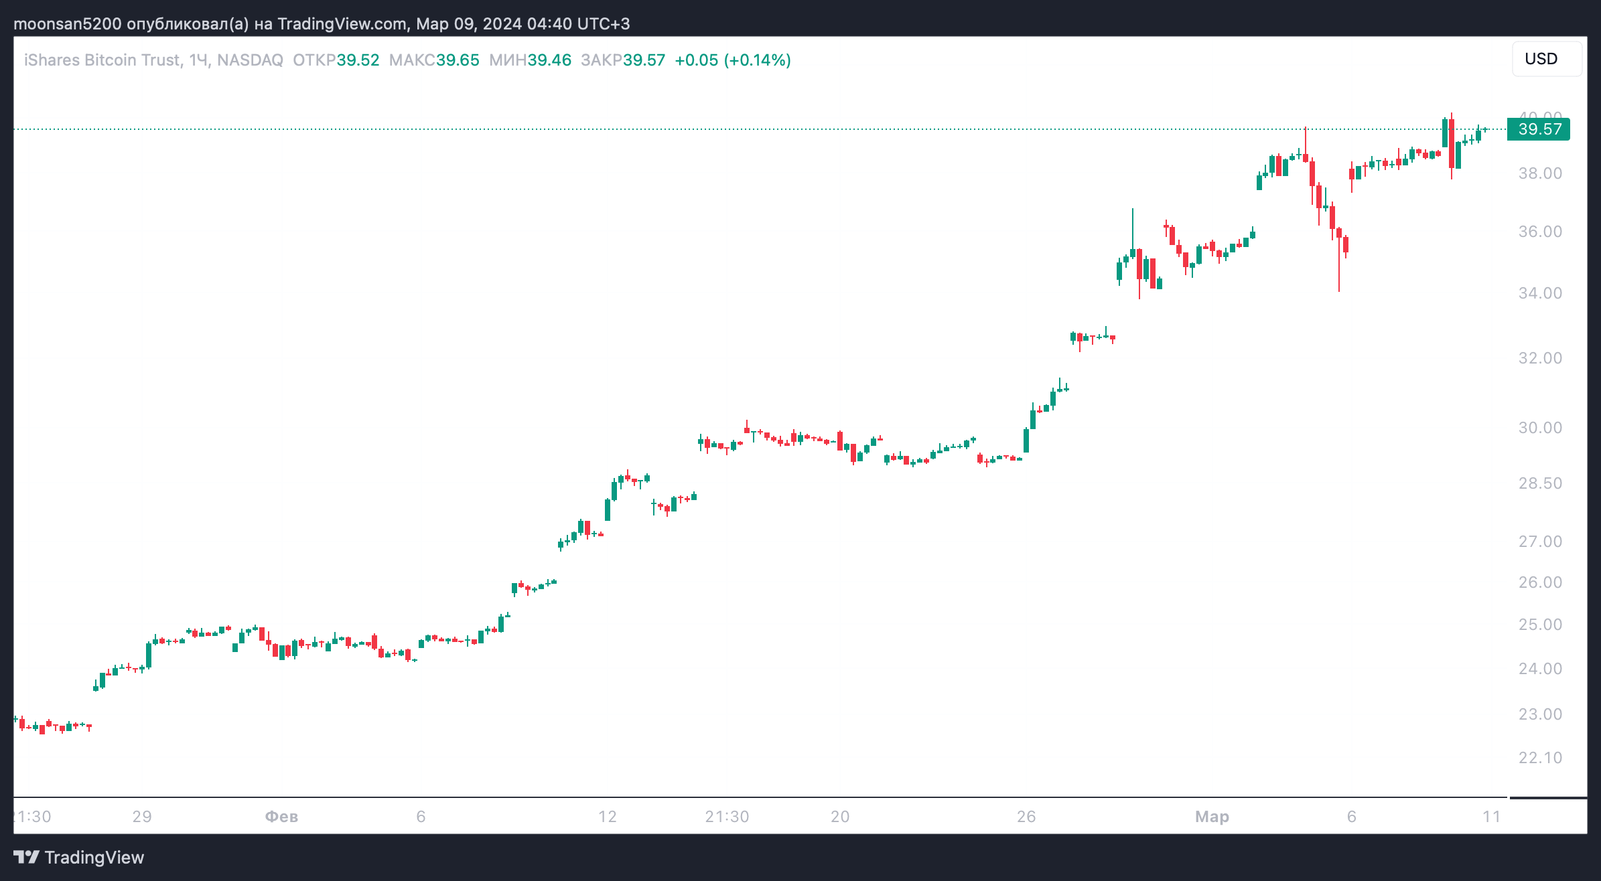The image size is (1601, 881).
Task: Click the open value 39.52
Action: pos(358,60)
